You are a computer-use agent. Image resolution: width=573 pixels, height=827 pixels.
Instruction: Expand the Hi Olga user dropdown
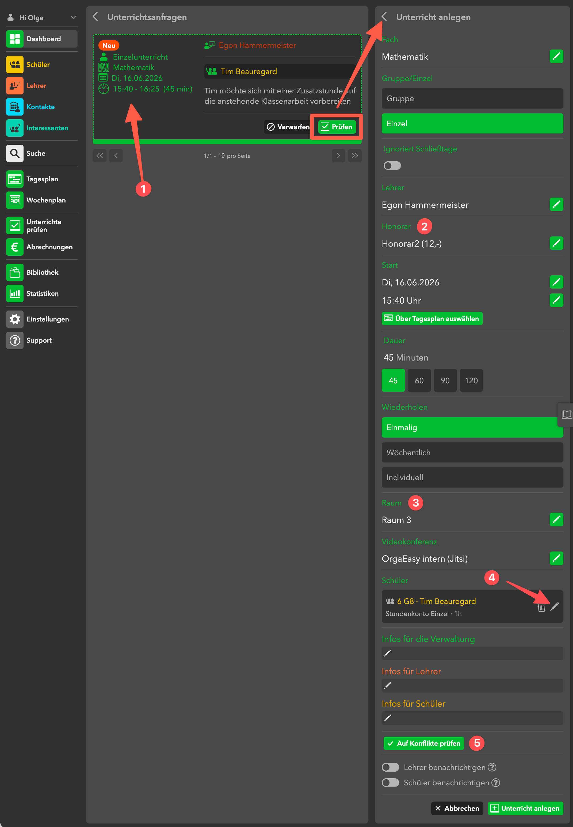tap(73, 18)
